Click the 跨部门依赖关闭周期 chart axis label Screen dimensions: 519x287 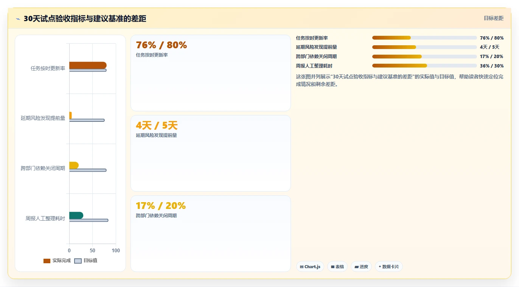coord(43,168)
